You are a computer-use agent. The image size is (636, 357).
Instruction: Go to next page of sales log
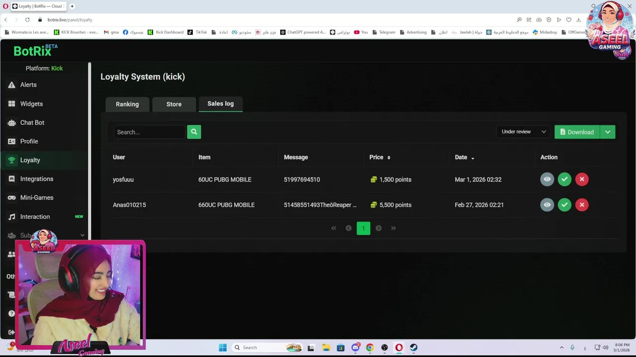(x=379, y=228)
